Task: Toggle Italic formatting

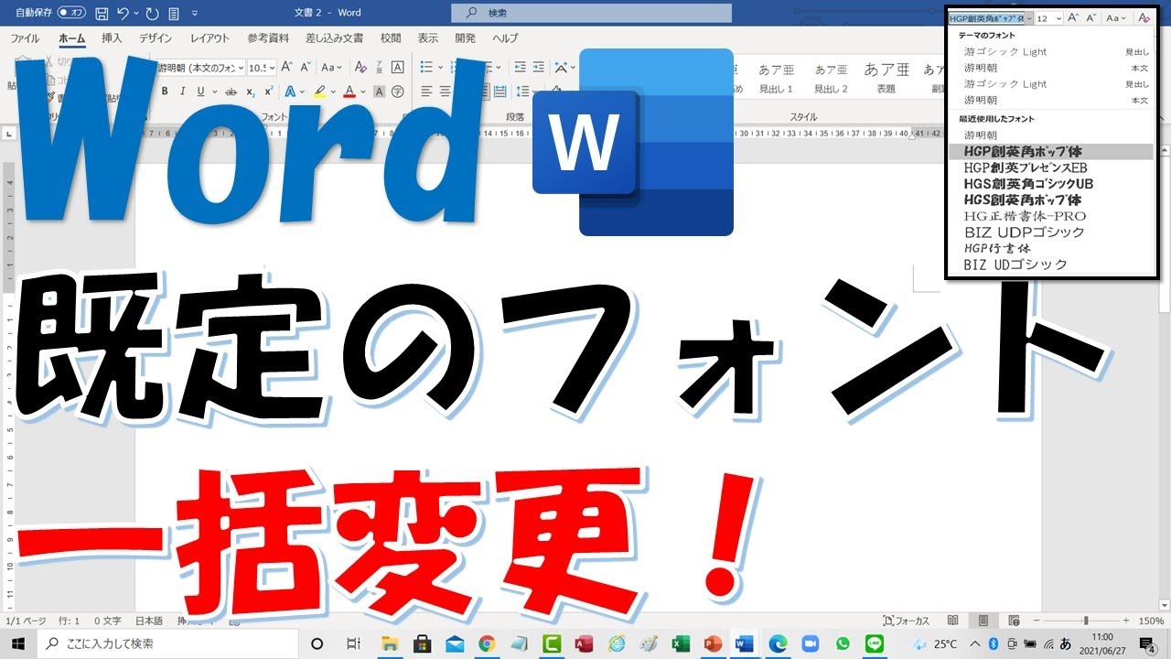Action: click(183, 92)
